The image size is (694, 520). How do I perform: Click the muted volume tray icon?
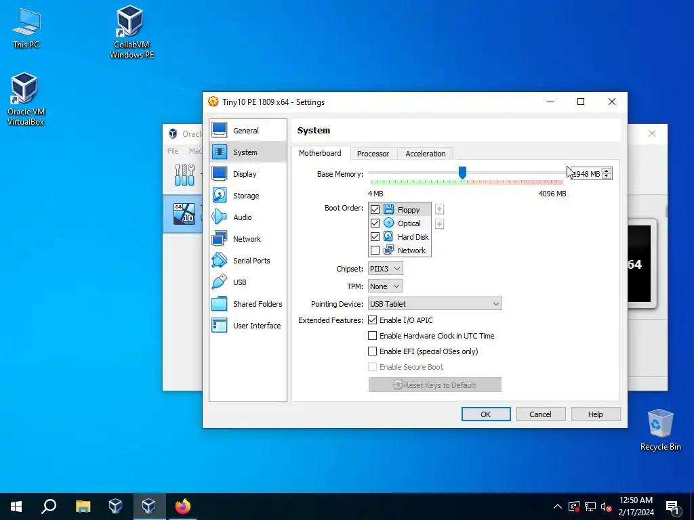pyautogui.click(x=606, y=506)
